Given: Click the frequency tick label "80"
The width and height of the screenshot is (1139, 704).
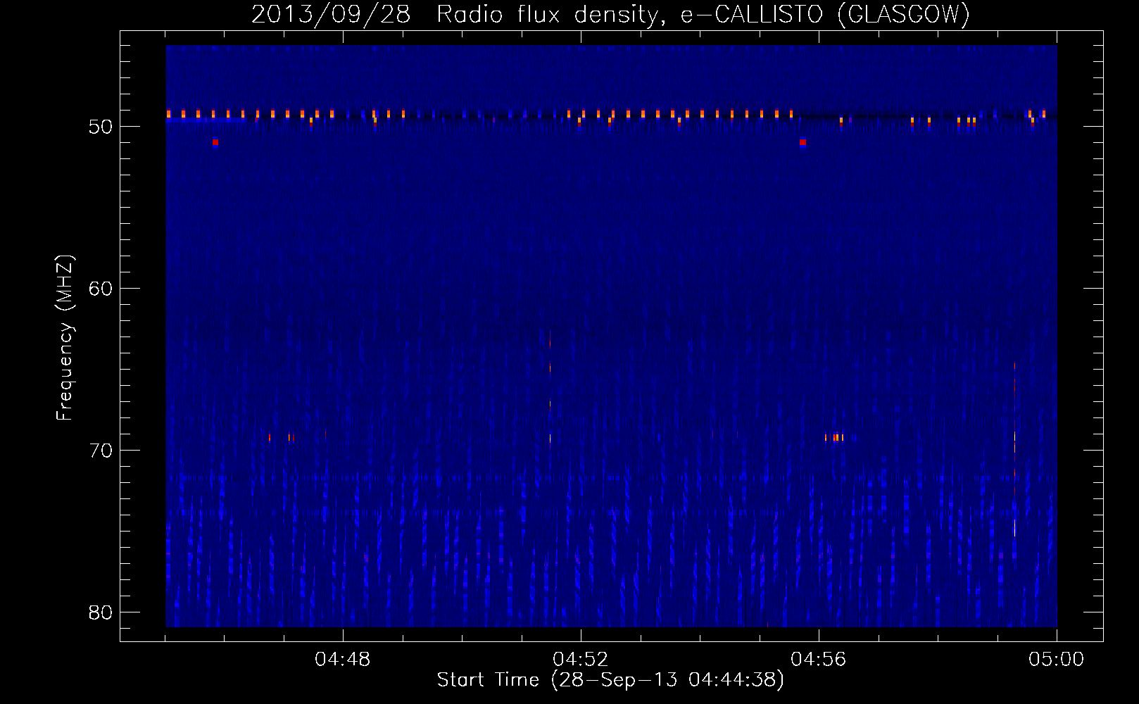Looking at the screenshot, I should (x=101, y=612).
